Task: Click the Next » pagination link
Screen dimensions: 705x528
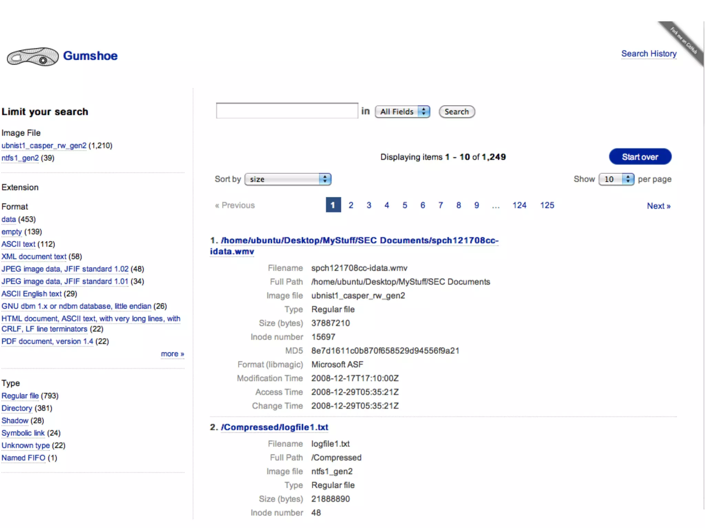Action: click(658, 206)
